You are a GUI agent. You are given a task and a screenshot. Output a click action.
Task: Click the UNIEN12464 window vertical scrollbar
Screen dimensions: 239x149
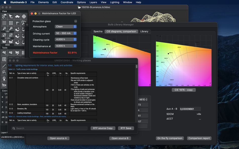tap(137, 66)
